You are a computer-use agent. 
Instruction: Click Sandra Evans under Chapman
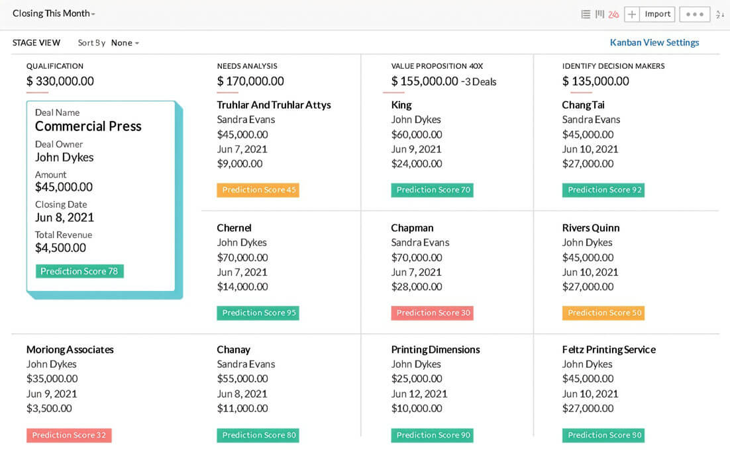coord(420,243)
